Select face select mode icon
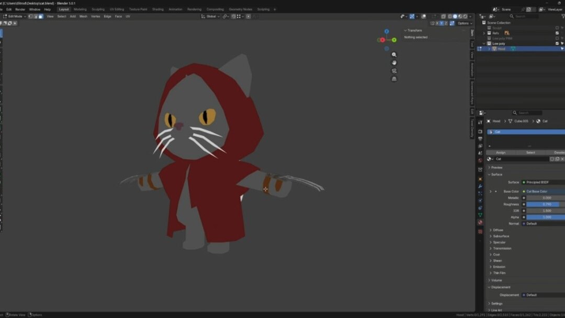This screenshot has width=565, height=318. (40, 16)
